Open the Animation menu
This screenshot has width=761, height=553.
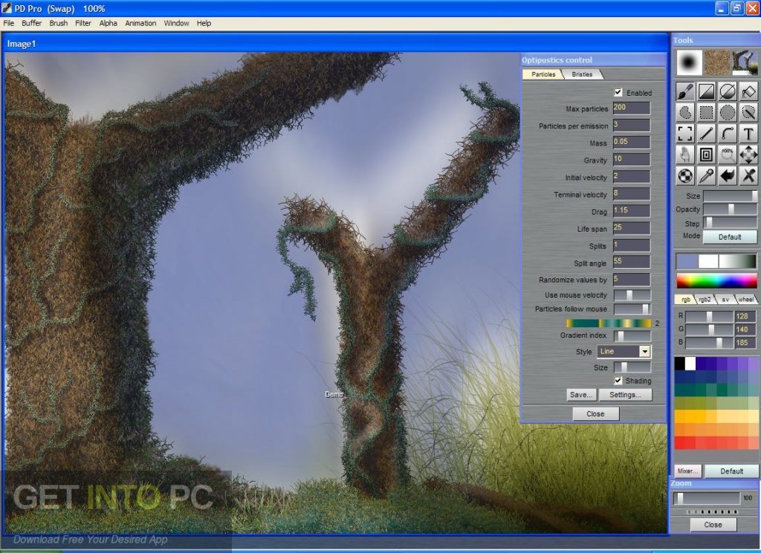coord(140,23)
